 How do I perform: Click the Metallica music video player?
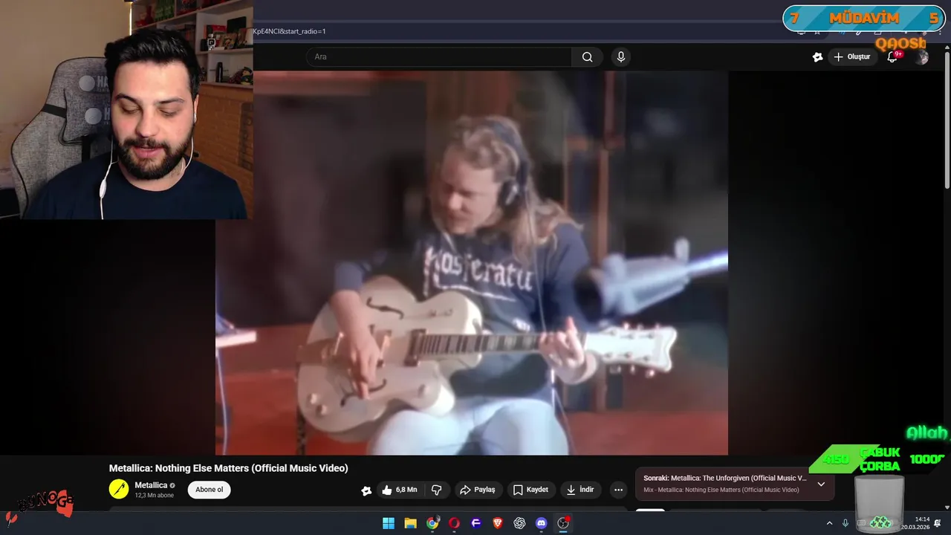tap(472, 262)
